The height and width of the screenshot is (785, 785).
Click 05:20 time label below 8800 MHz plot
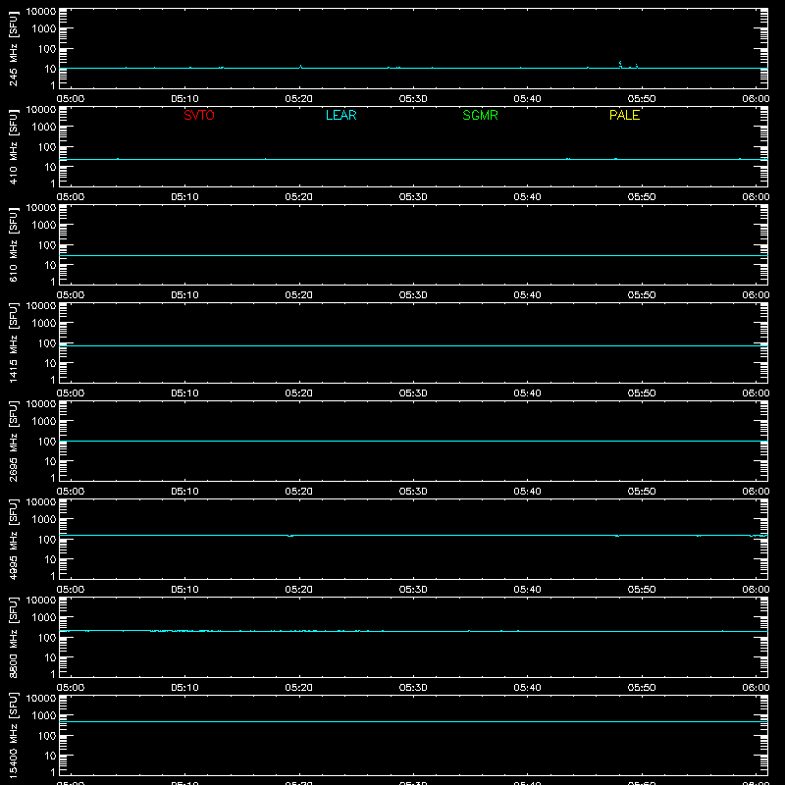299,688
